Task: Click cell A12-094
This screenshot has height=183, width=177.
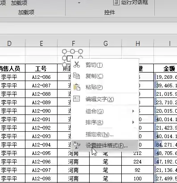Action: click(x=41, y=145)
